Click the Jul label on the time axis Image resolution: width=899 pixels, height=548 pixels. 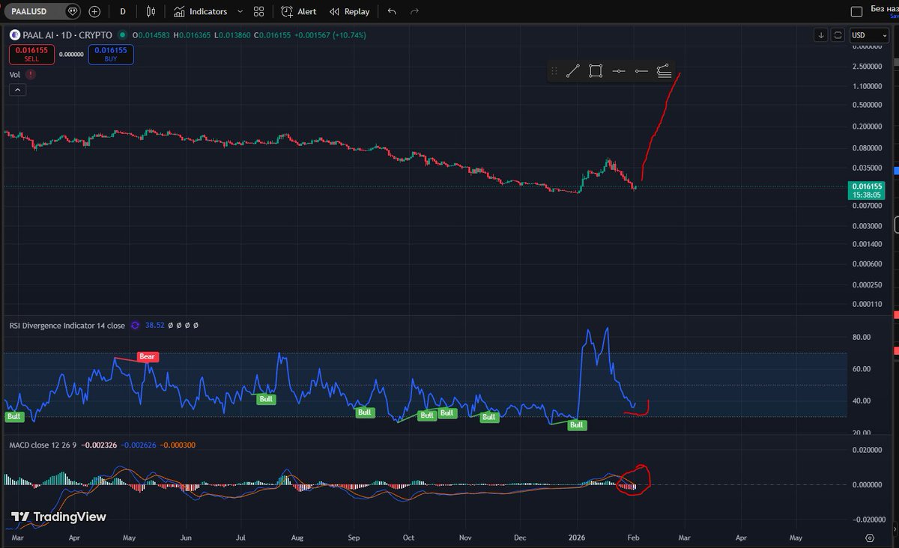[241, 538]
